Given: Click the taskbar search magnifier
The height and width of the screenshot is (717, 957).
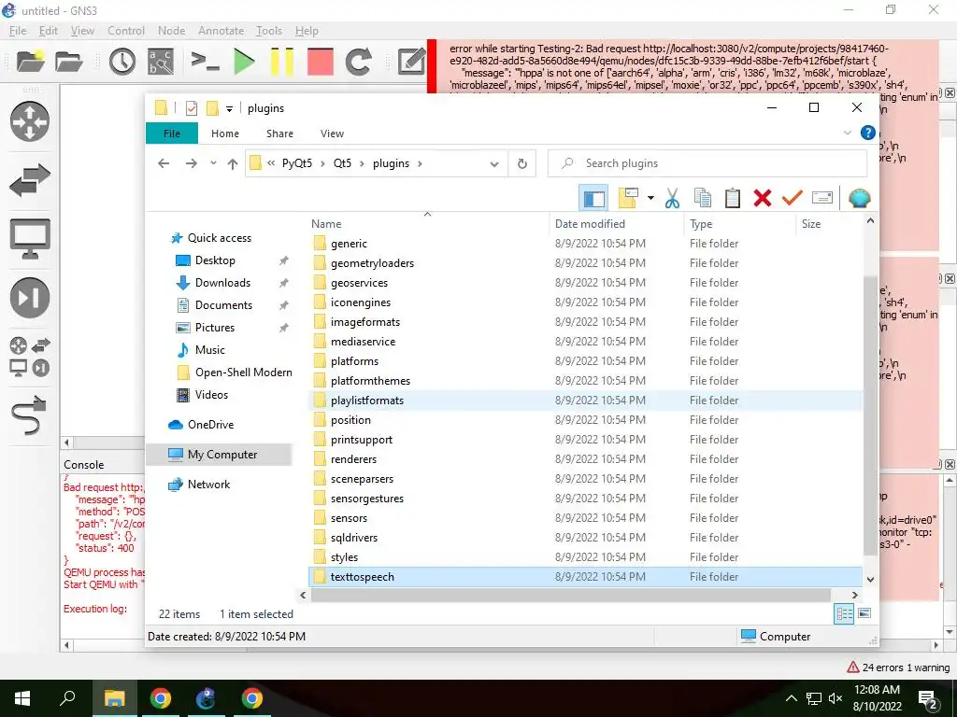Looking at the screenshot, I should coord(67,698).
